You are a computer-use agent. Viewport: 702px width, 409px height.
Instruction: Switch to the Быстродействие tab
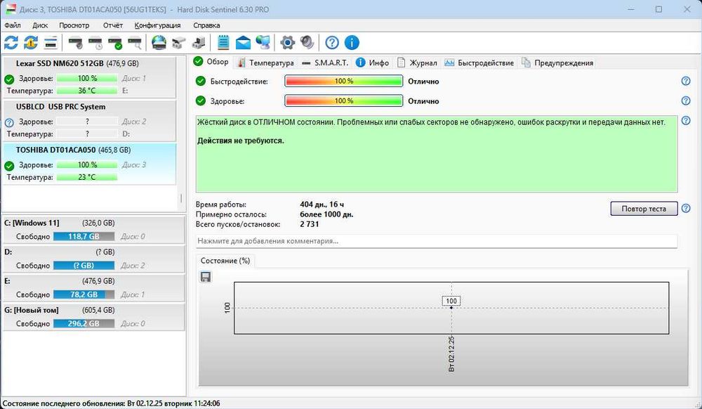coord(479,63)
